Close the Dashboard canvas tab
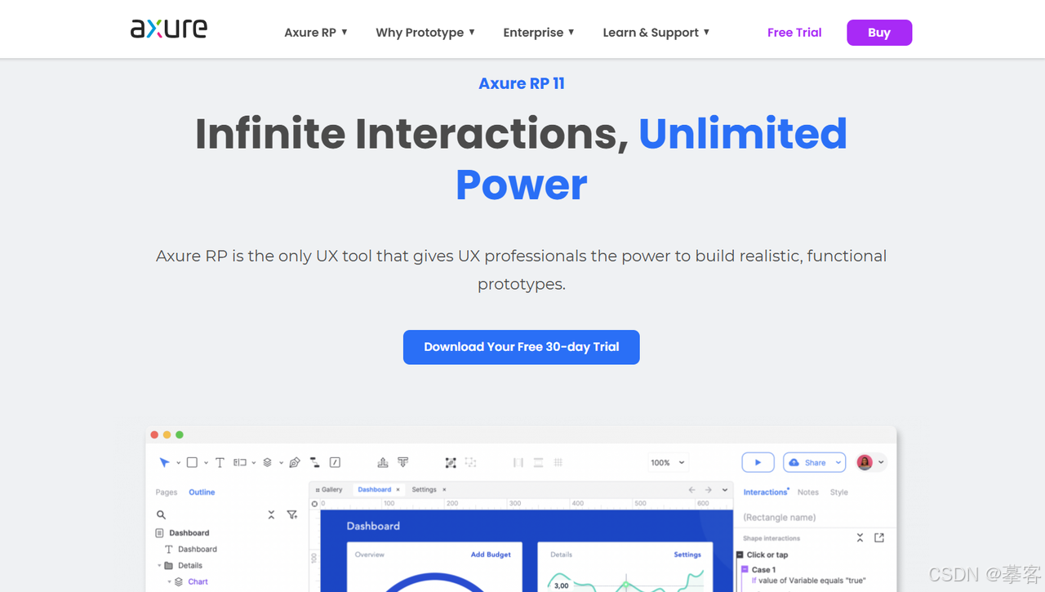The width and height of the screenshot is (1045, 592). coord(398,490)
